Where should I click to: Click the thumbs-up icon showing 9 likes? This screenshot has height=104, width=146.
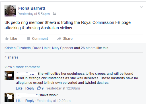click(39, 88)
